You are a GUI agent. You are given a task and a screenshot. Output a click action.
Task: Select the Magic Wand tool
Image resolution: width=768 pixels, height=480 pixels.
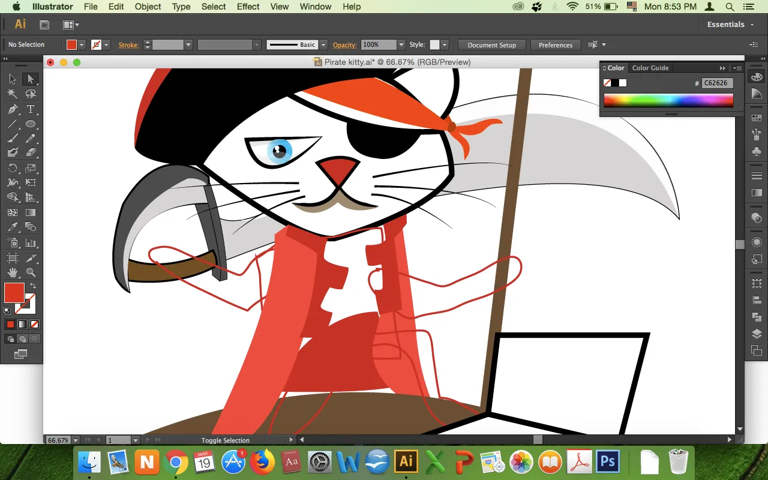click(13, 94)
